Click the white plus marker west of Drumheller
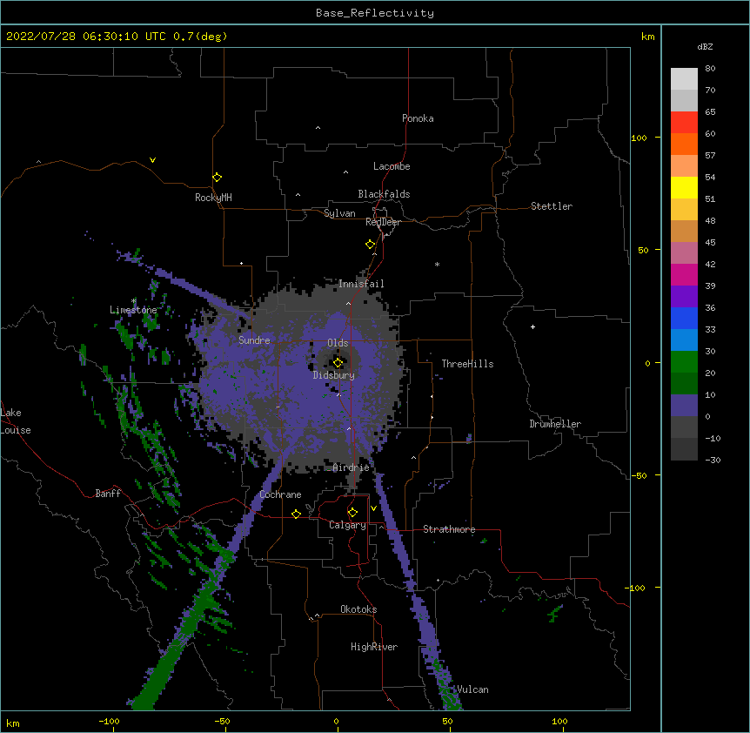Viewport: 750px width, 733px height. (x=532, y=326)
